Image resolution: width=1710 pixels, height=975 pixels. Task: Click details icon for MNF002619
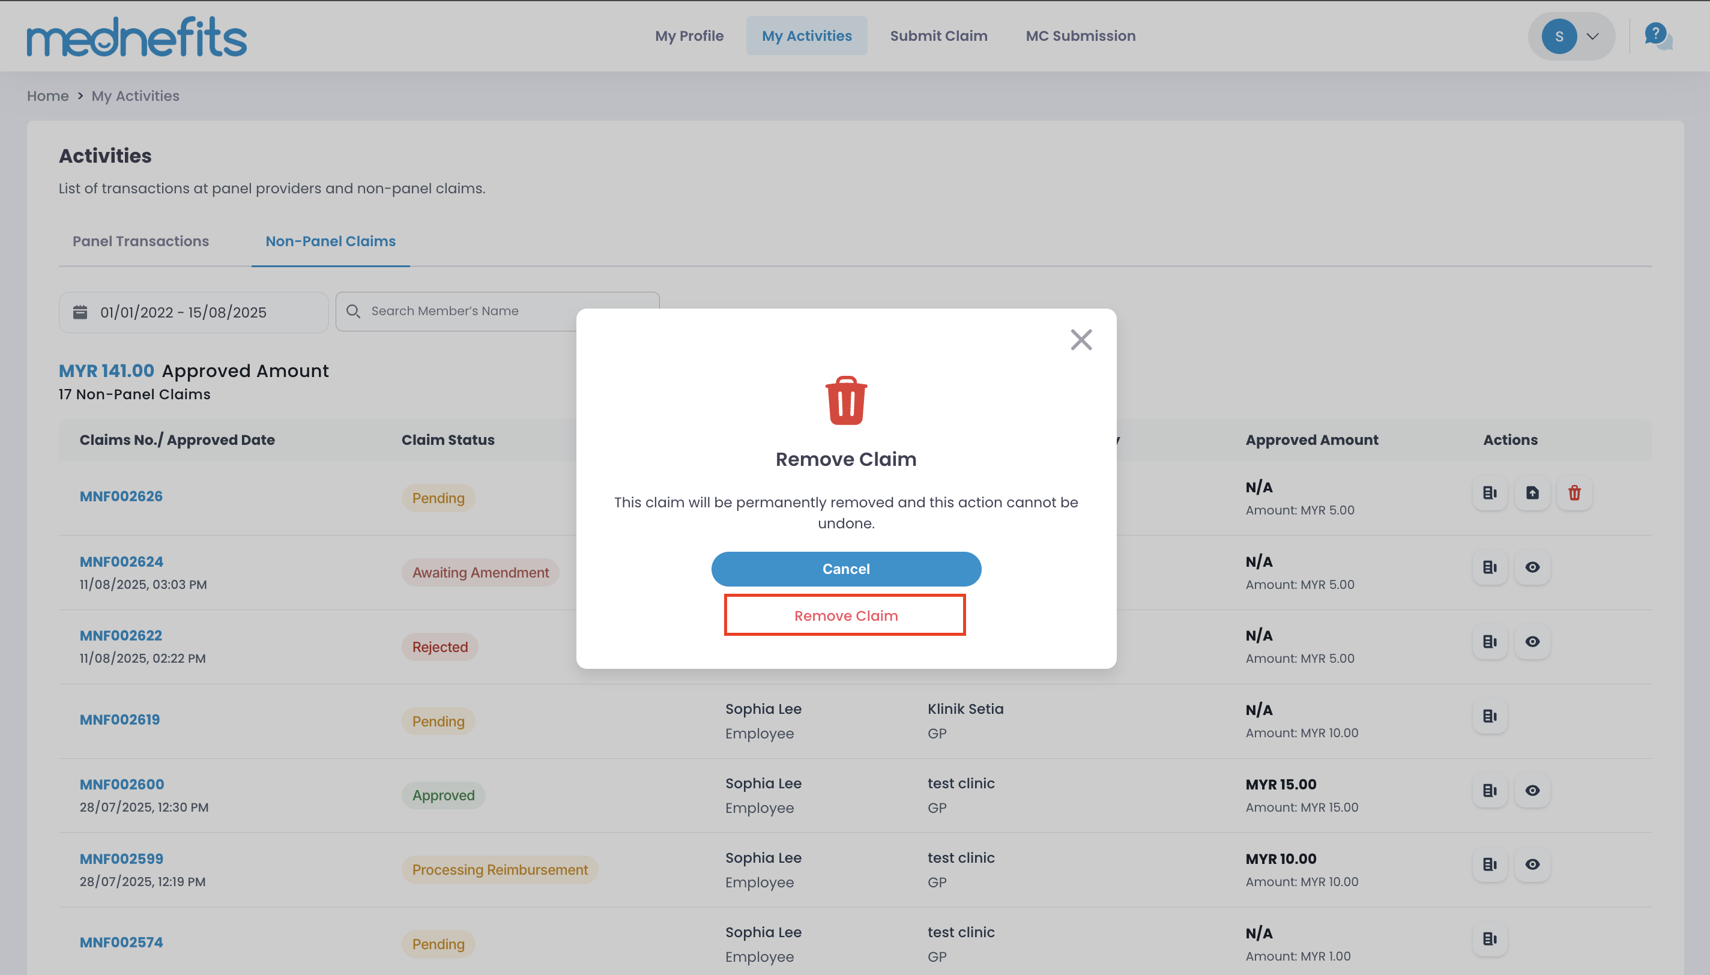tap(1489, 716)
